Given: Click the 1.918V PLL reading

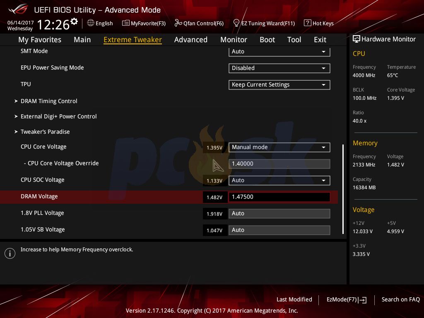Looking at the screenshot, I should click(214, 214).
